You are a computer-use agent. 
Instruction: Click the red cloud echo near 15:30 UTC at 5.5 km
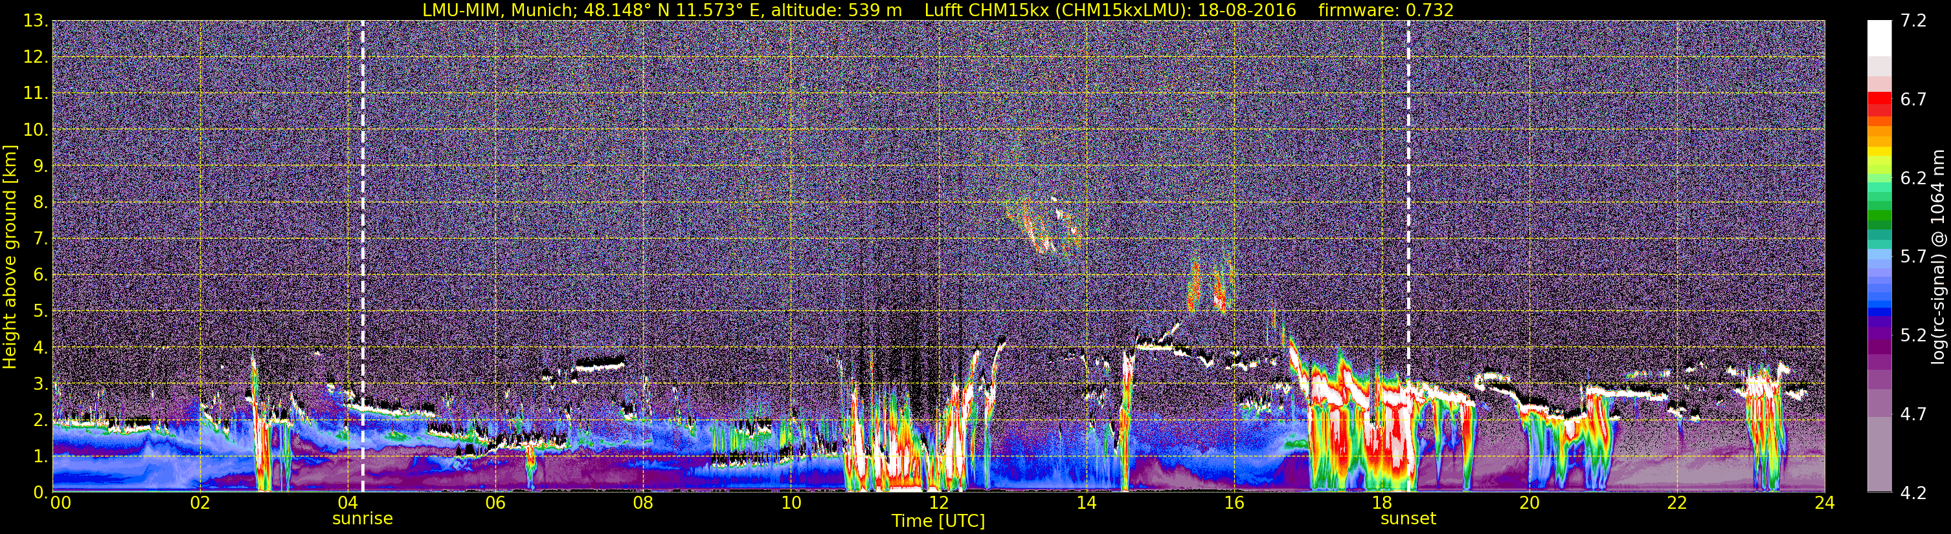pos(1195,286)
